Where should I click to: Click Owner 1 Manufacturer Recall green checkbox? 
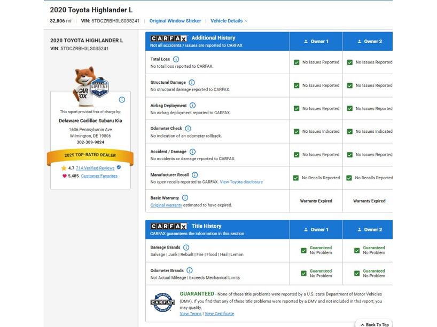click(x=296, y=178)
